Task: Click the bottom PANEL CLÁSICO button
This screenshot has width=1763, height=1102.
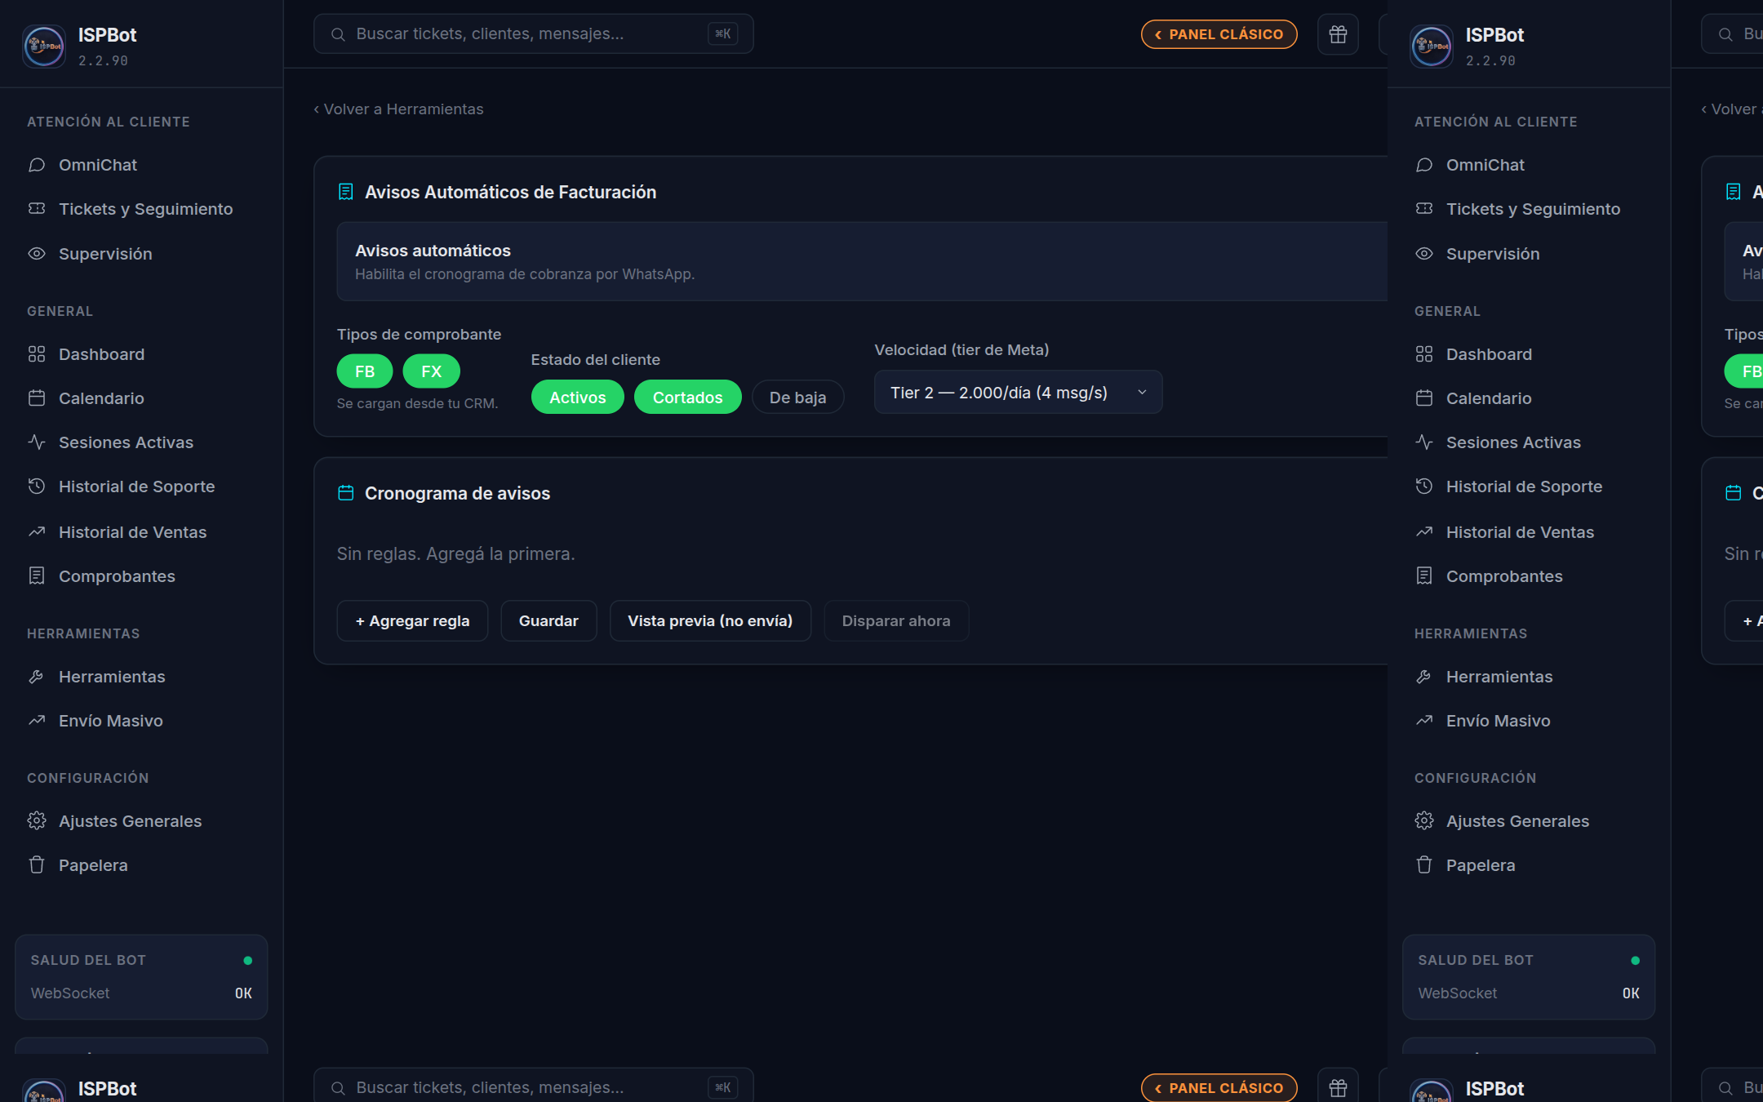Action: click(x=1219, y=1088)
